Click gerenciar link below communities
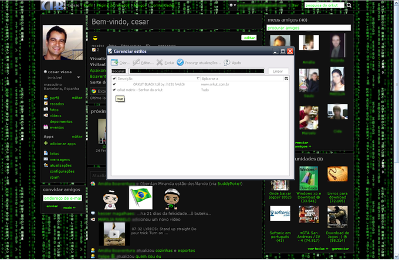399x260 pixels. 340,248
